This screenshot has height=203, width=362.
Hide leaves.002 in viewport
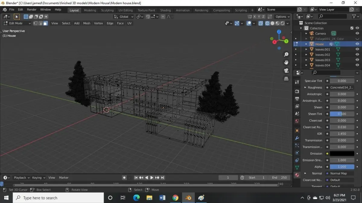tap(357, 55)
